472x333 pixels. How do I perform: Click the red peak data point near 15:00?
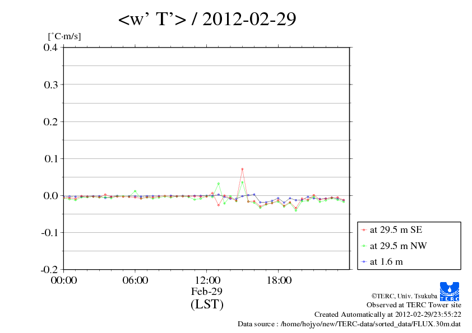click(242, 169)
